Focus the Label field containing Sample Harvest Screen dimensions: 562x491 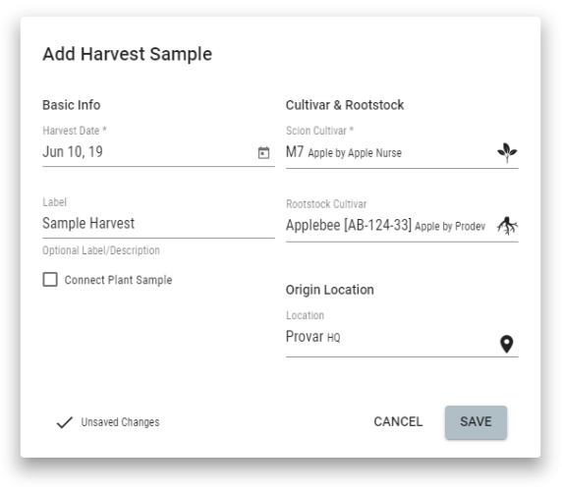(158, 224)
